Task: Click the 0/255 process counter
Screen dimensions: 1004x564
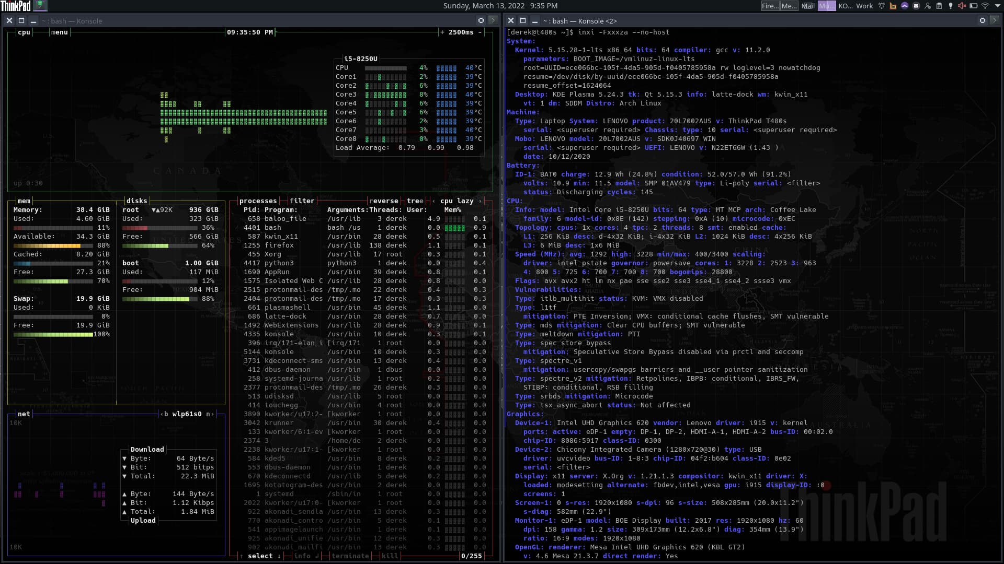Action: coord(471,556)
